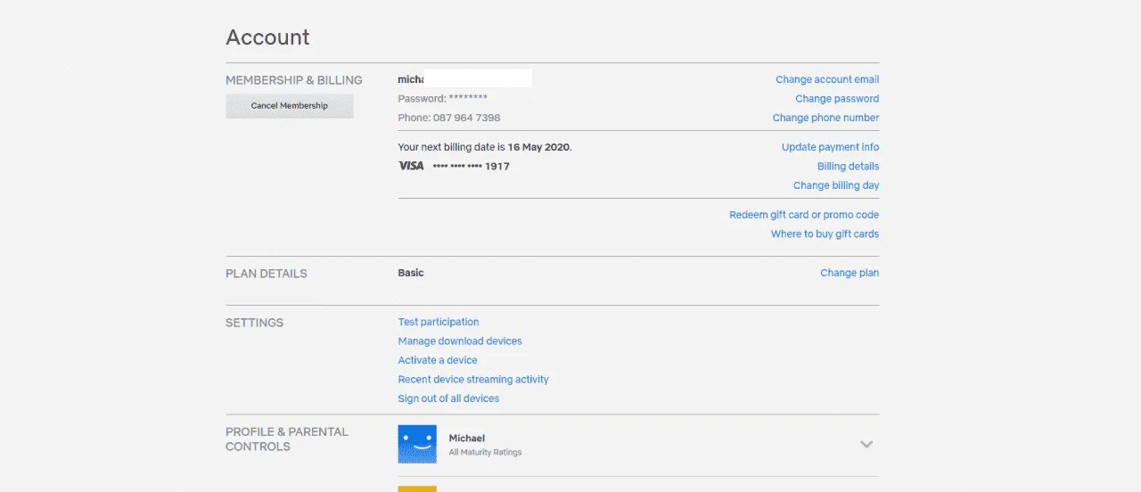The image size is (1141, 492).
Task: Expand the Michael profile chevron
Action: (x=866, y=444)
